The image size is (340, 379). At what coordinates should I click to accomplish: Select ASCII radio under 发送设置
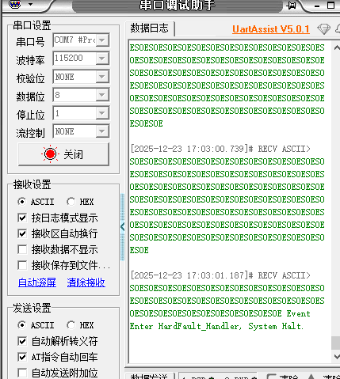click(x=22, y=325)
